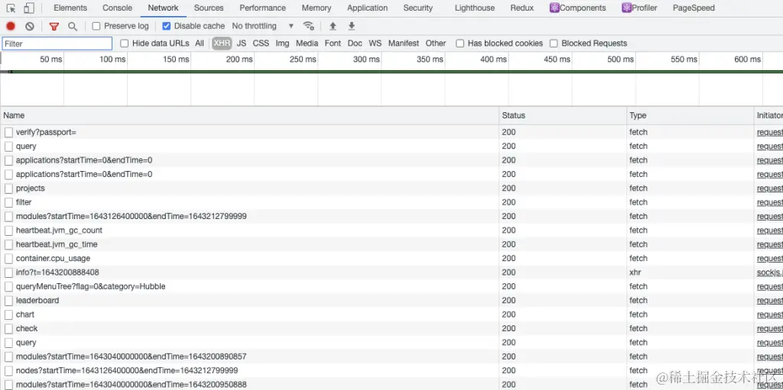783x390 pixels.
Task: Click the 300 ms timeline overview marker
Action: 366,60
